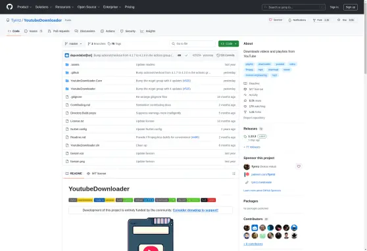Open the Commits history link
The height and width of the screenshot is (251, 367).
point(226,55)
